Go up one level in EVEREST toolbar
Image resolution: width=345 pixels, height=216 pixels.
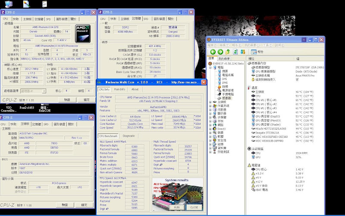(228, 51)
